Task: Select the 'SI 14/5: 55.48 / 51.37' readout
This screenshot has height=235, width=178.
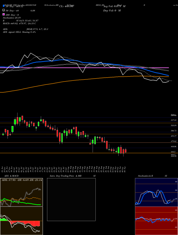Action: tap(28, 21)
